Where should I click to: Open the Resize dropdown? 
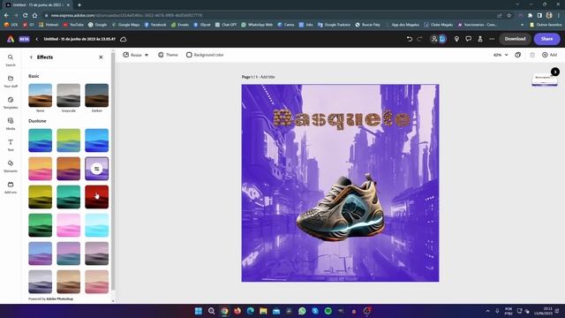coord(136,55)
